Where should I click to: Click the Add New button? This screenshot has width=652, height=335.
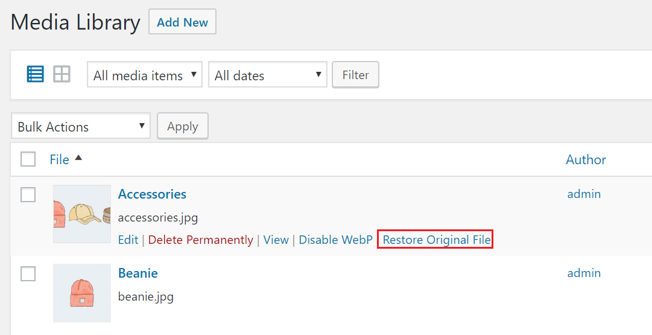(183, 22)
